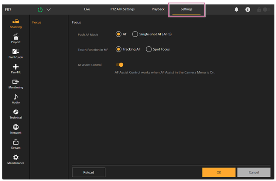Open the Shooting settings category
The height and width of the screenshot is (181, 276).
point(16,23)
